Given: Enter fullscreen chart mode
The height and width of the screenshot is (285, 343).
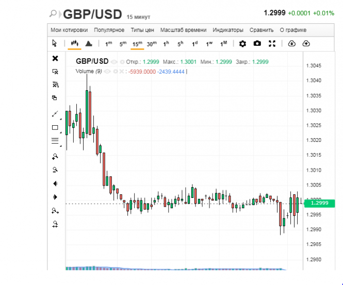Looking at the screenshot, I should pyautogui.click(x=272, y=43).
